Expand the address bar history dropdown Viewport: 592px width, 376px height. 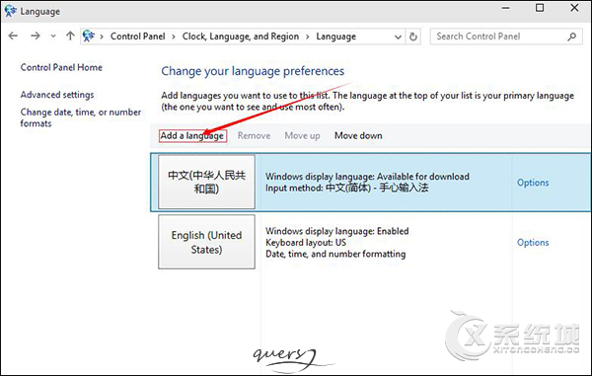tap(398, 37)
